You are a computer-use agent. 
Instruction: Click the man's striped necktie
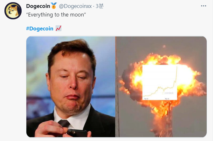pos(64,123)
